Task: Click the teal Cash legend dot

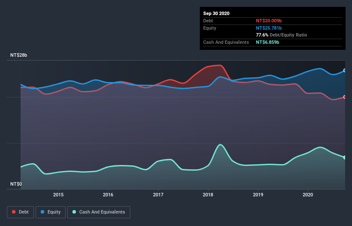Action: tap(74, 212)
